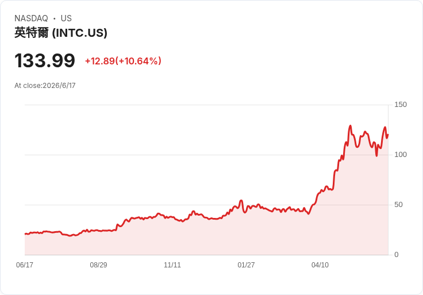The height and width of the screenshot is (295, 423).
Task: Click the 0 price axis label
Action: click(x=397, y=255)
